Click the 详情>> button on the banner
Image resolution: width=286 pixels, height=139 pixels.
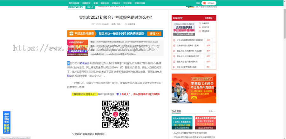pyautogui.click(x=154, y=34)
